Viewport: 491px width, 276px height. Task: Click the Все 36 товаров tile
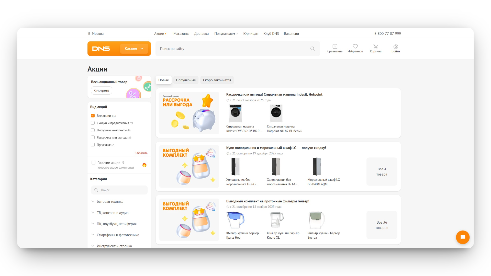tap(382, 225)
